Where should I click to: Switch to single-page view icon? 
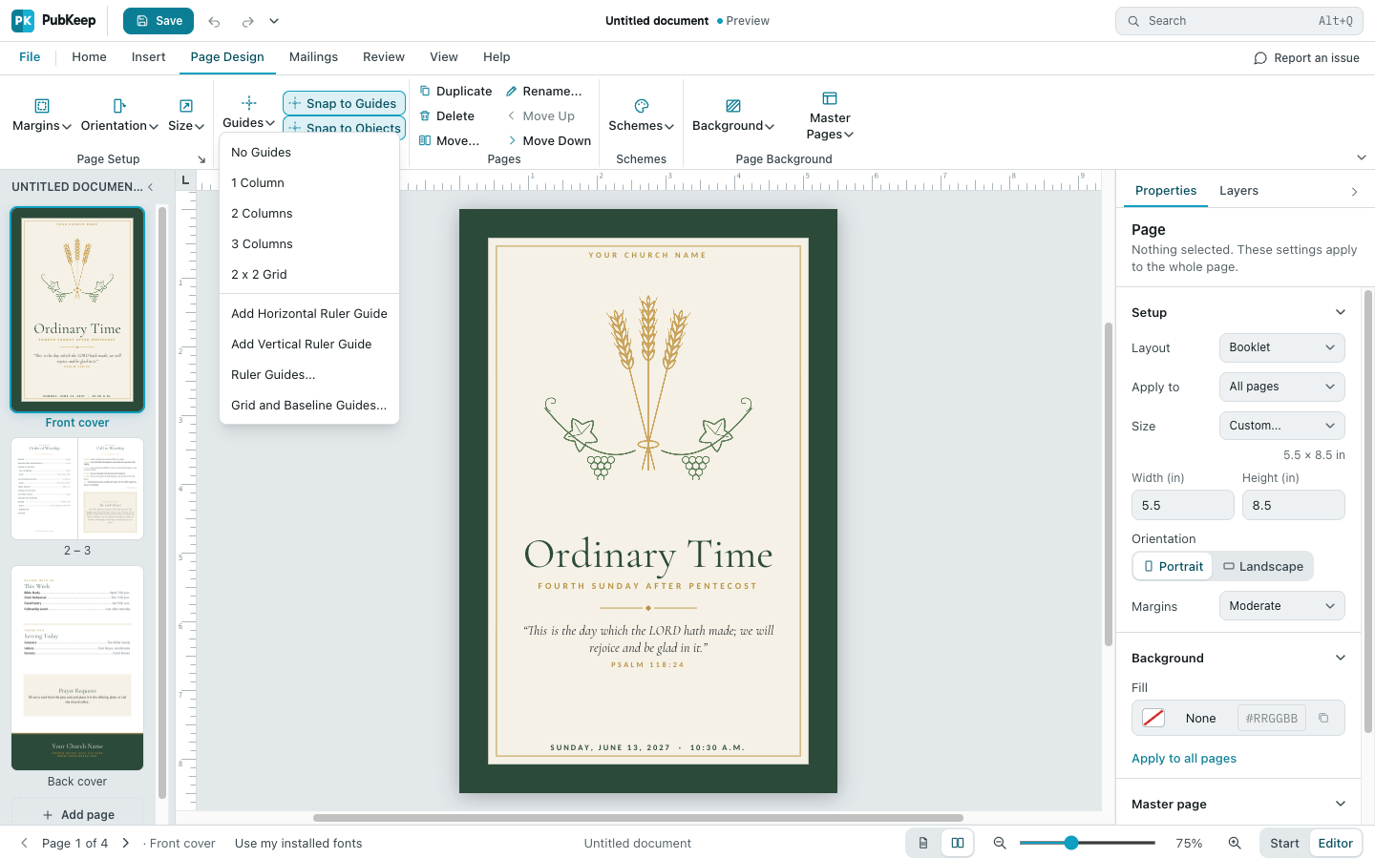(923, 843)
